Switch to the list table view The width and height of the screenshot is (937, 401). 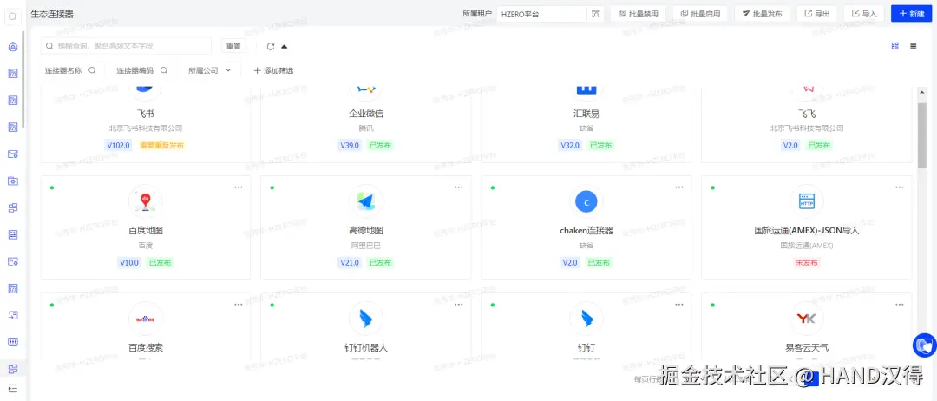tap(913, 46)
